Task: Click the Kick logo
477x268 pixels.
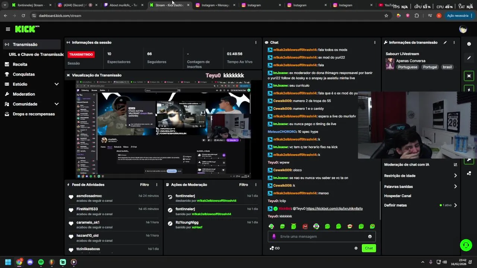Action: [x=27, y=29]
